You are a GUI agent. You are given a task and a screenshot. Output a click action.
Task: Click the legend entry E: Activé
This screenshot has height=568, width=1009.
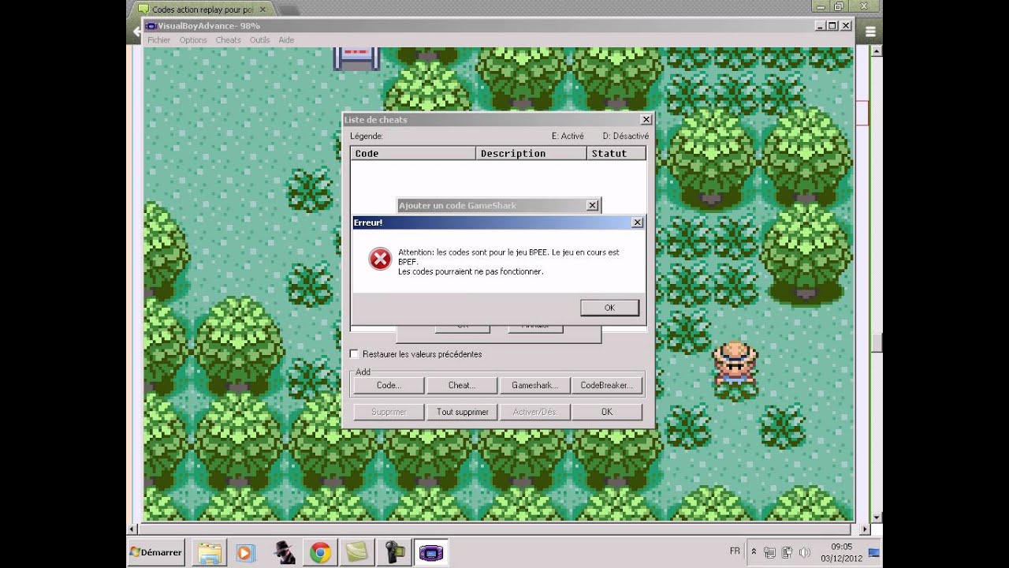tap(568, 136)
